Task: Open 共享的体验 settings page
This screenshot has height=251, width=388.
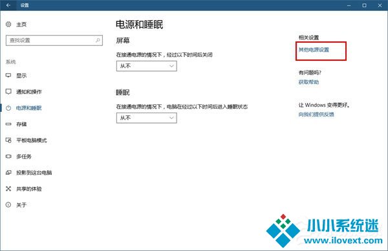Action: pos(29,189)
